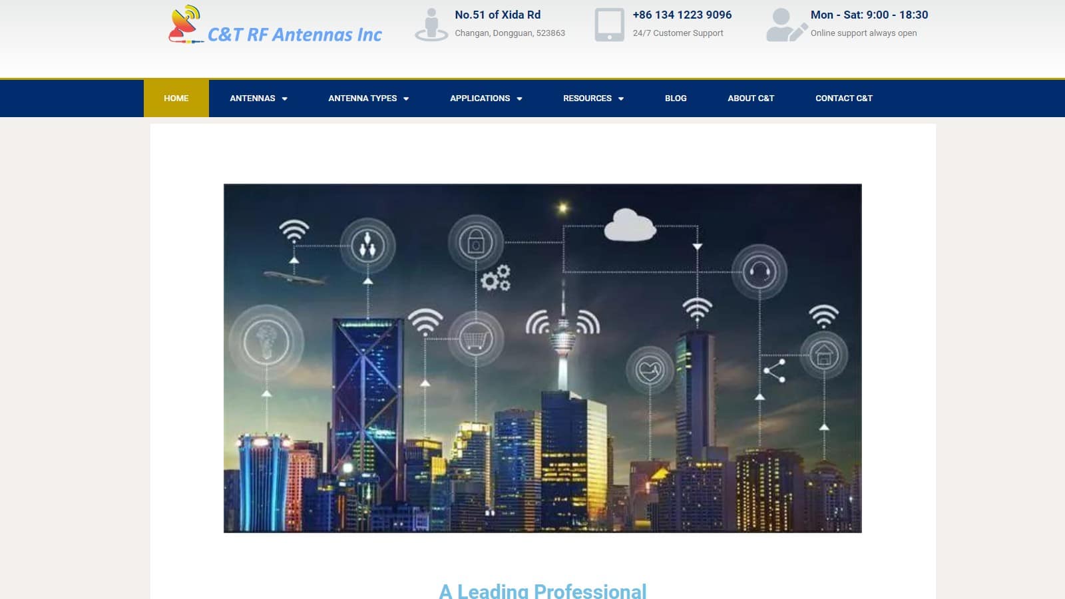Expand the APPLICATIONS dropdown arrow
The width and height of the screenshot is (1065, 599).
[x=519, y=99]
